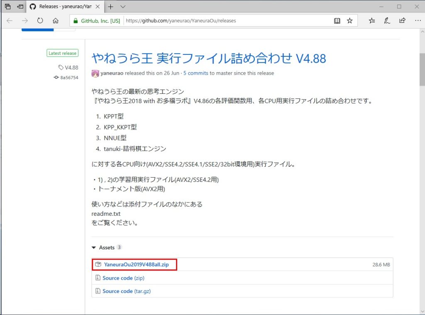This screenshot has width=425, height=315.
Task: Share this page icon
Action: click(x=402, y=20)
